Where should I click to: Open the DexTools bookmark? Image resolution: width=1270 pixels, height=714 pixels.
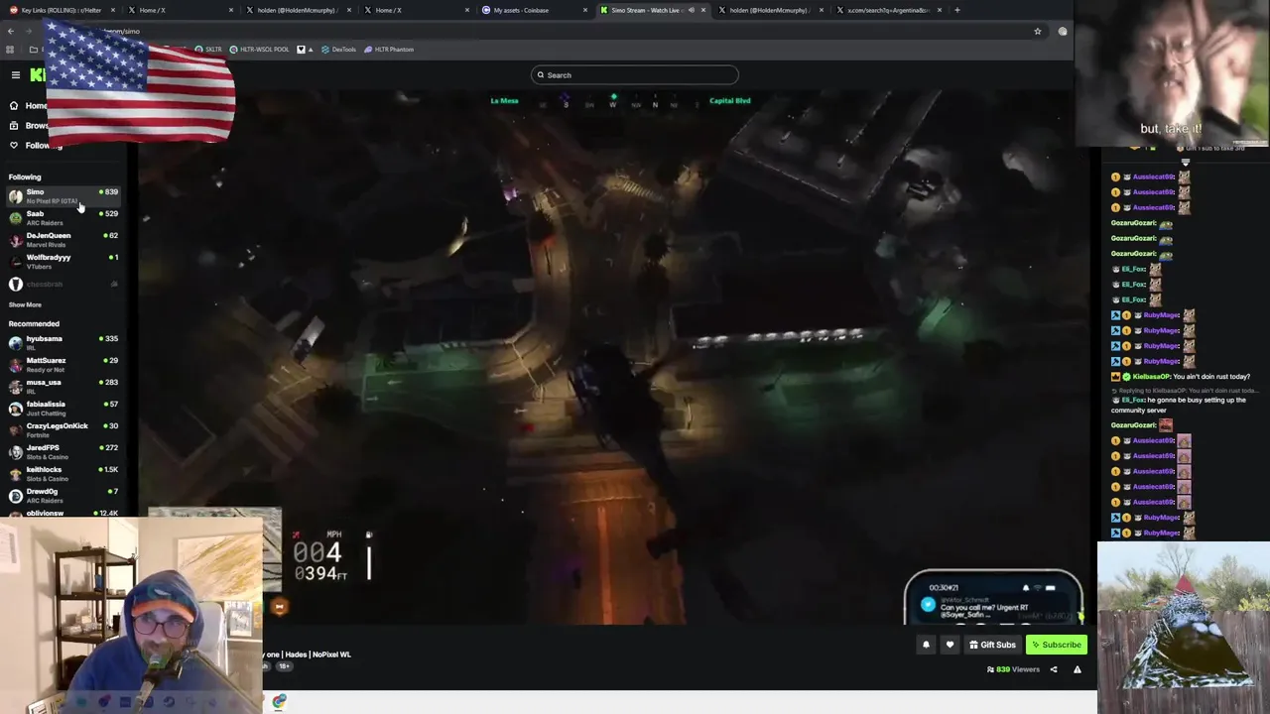tap(338, 50)
